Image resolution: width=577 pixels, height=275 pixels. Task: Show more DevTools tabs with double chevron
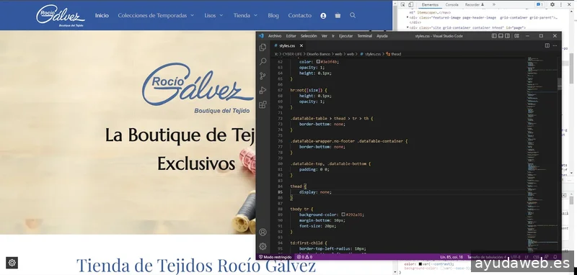(494, 5)
